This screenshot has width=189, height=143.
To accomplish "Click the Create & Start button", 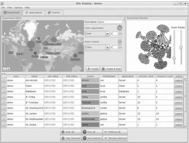I will point(111,69).
